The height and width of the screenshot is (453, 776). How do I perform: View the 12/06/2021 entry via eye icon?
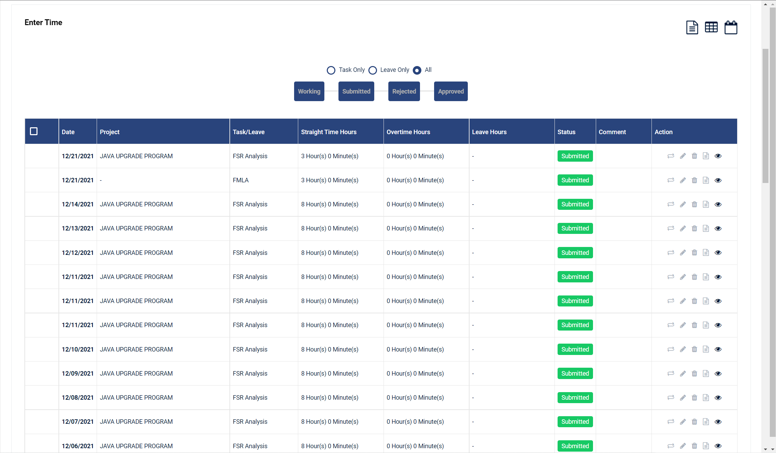(x=718, y=446)
